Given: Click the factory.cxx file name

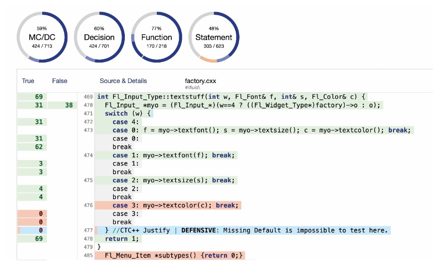Looking at the screenshot, I should coord(200,81).
